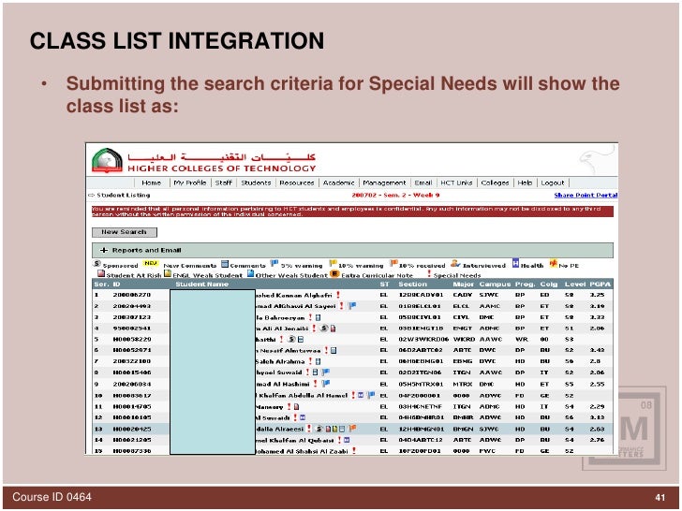The image size is (682, 511).
Task: Click the Student At Risk legend icon
Action: 101,273
